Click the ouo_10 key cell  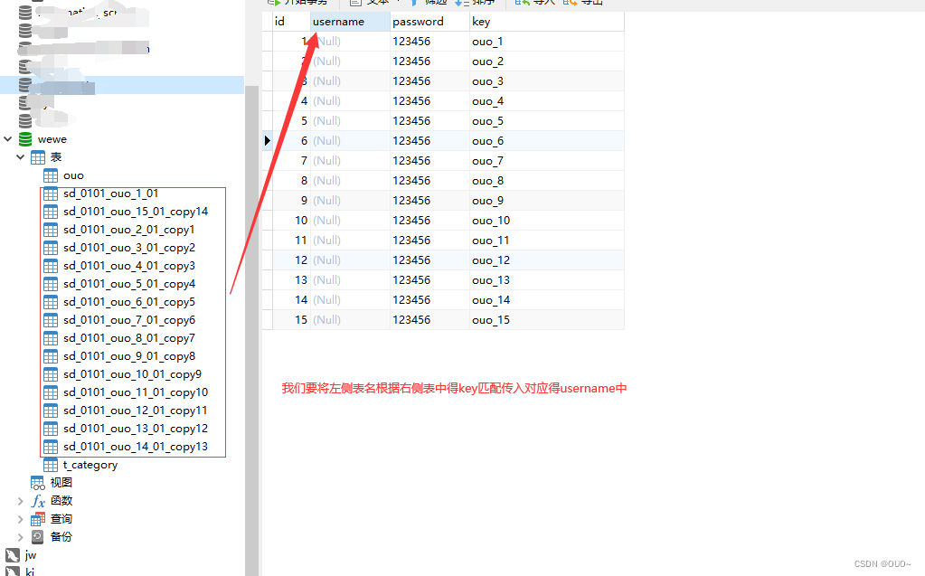click(547, 220)
